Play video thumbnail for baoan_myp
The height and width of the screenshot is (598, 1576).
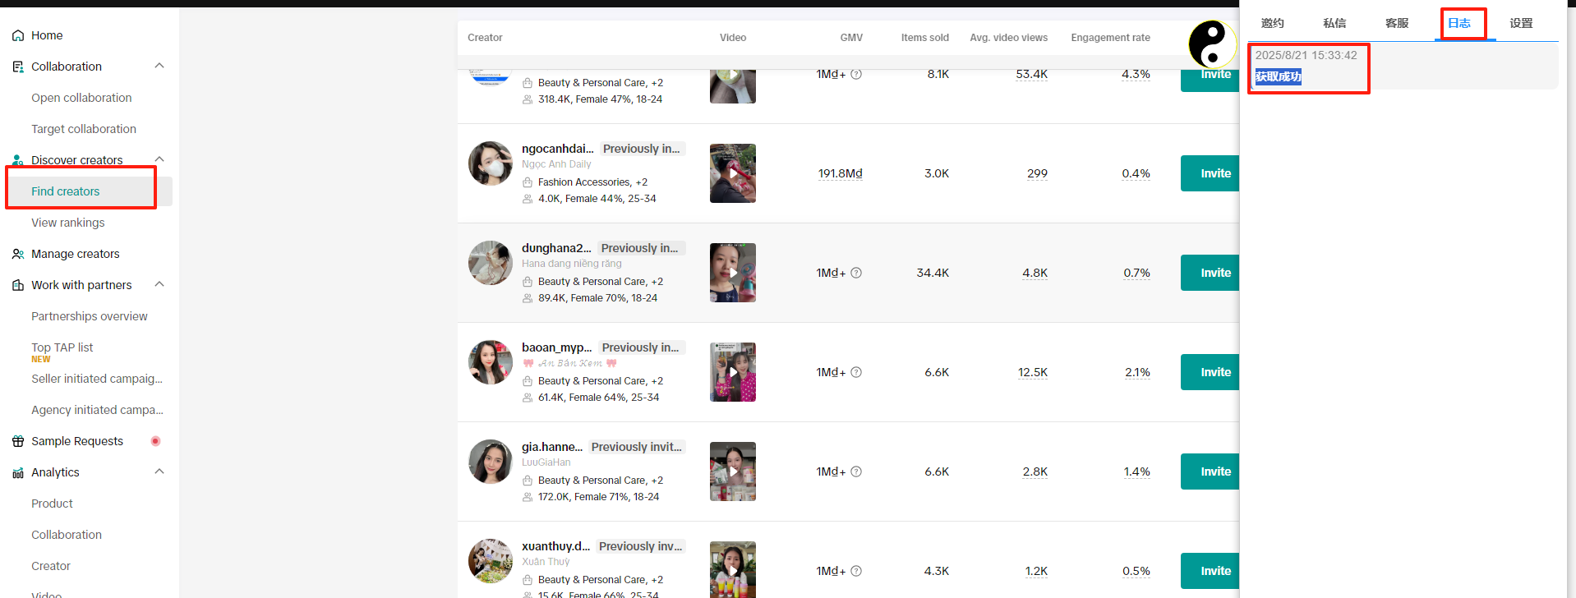733,372
